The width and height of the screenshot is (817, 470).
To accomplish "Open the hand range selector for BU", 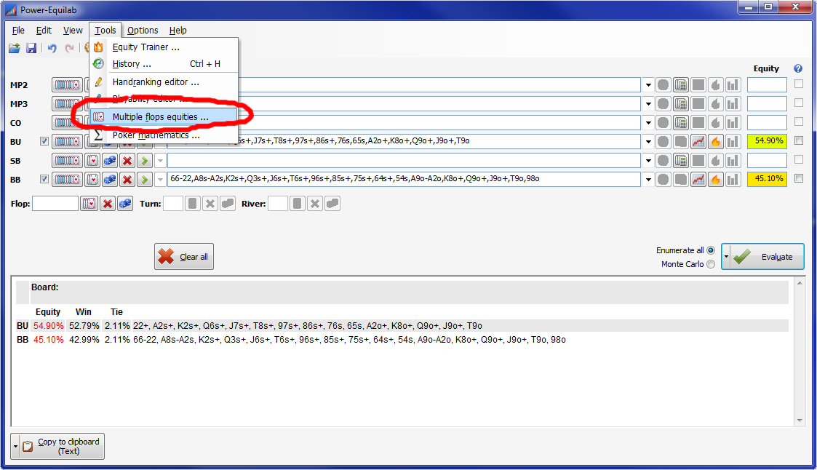I will tap(67, 141).
